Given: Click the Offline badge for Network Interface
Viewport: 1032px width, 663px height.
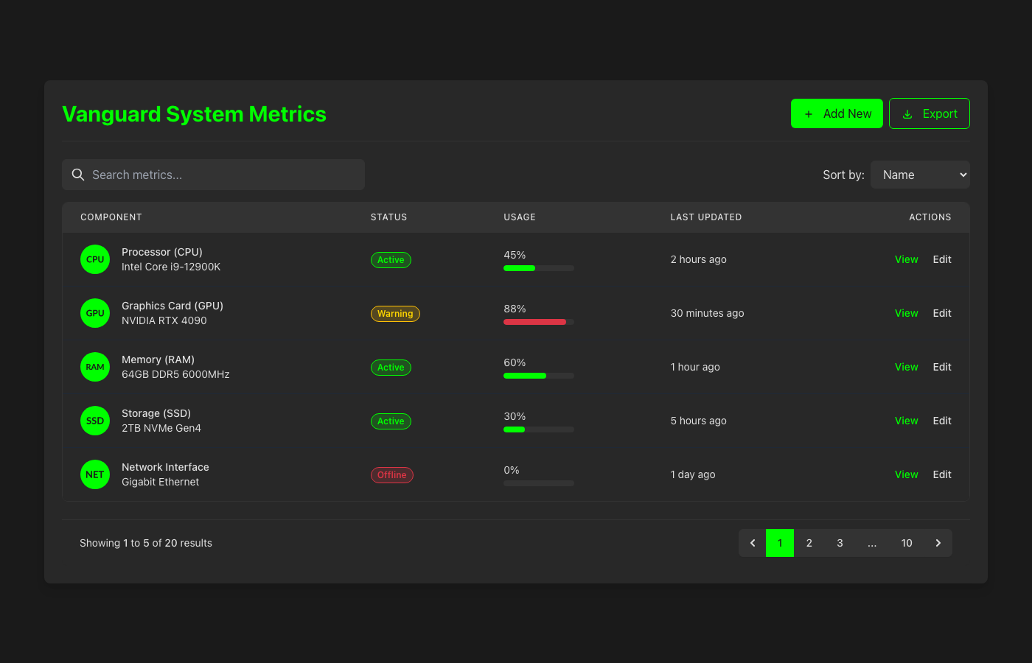Looking at the screenshot, I should pos(391,474).
